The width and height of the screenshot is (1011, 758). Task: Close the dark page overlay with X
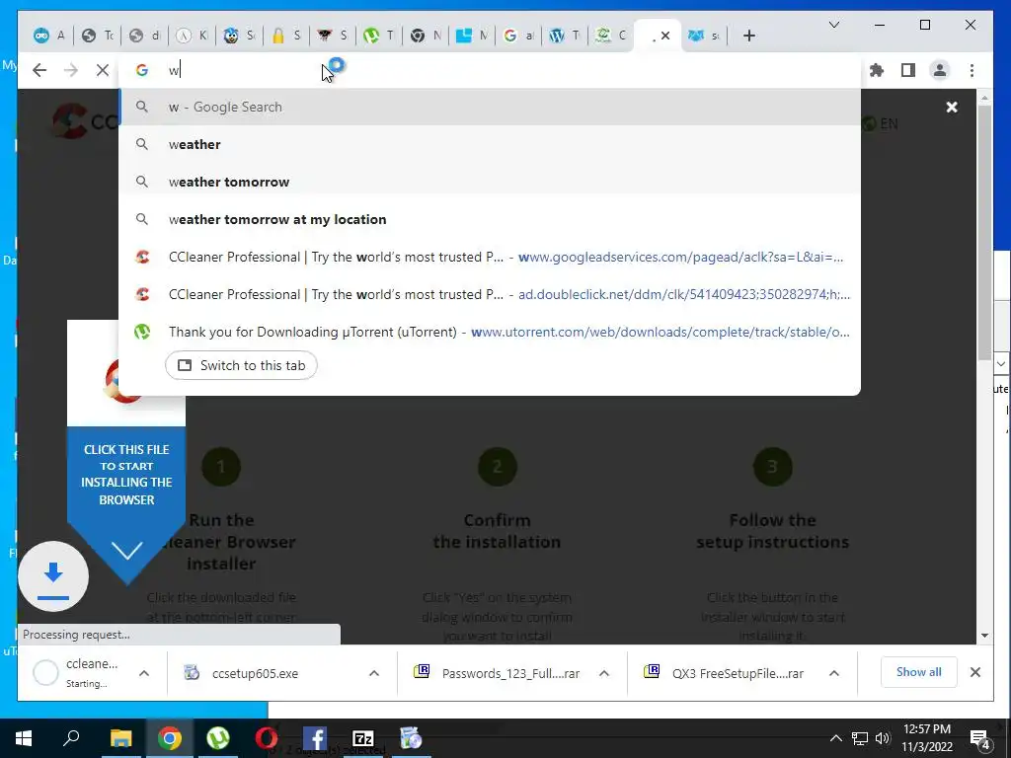coord(951,107)
